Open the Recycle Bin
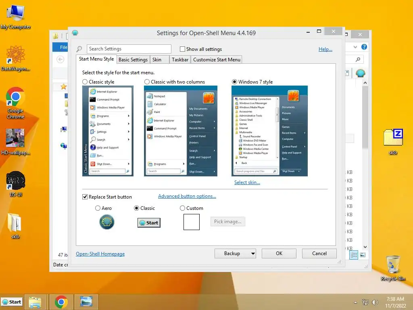 [x=393, y=268]
